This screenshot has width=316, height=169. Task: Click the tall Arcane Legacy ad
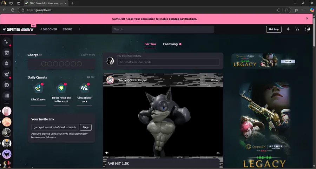[x=264, y=125]
